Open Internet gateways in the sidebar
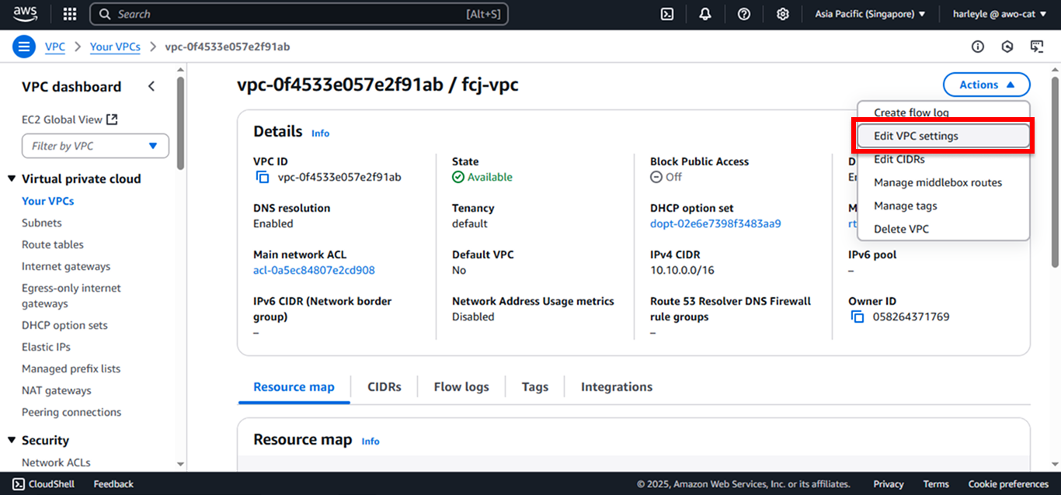The image size is (1061, 495). (x=66, y=266)
